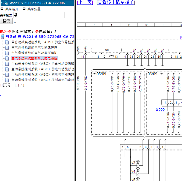Open the middle 主动悬挂控制系统（ABC）的电气功能原理 entry
The height and width of the screenshot is (181, 182).
point(43,69)
